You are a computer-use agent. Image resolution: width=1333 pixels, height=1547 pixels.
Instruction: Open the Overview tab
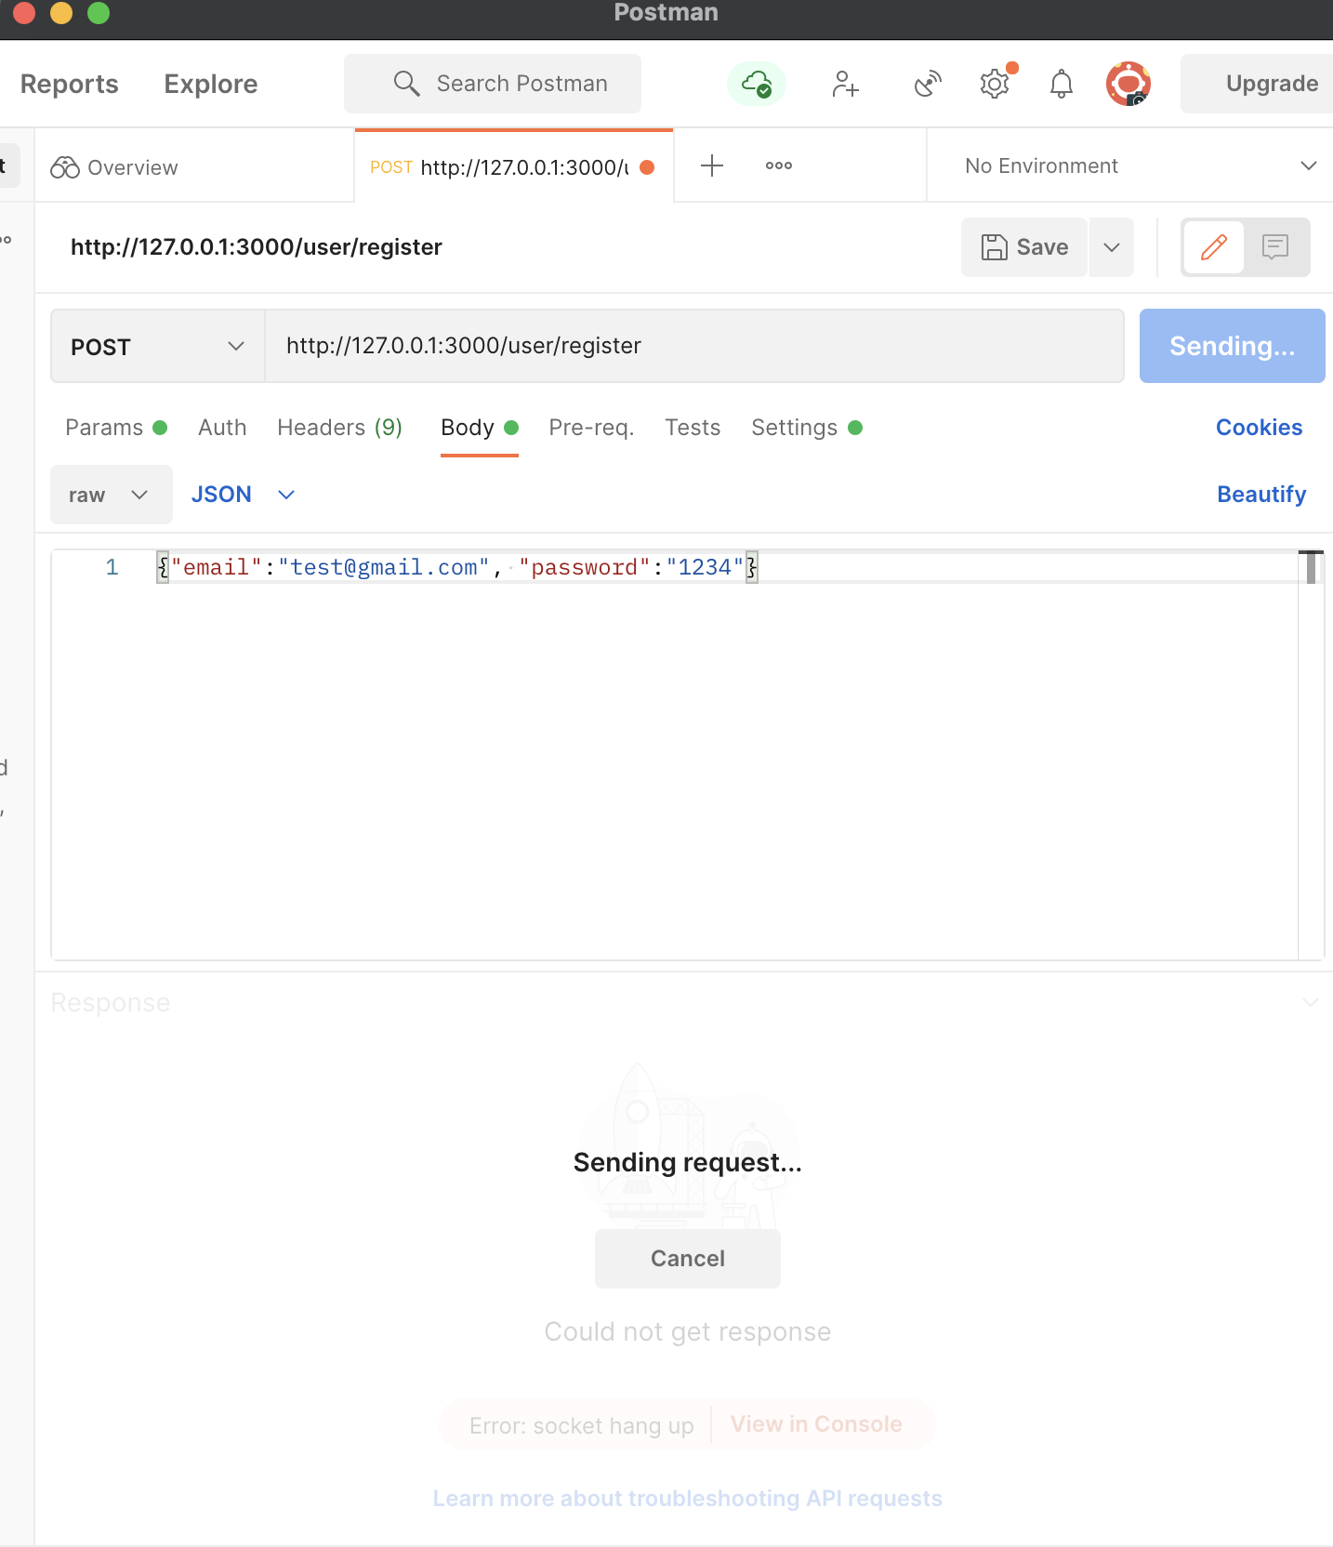[195, 167]
